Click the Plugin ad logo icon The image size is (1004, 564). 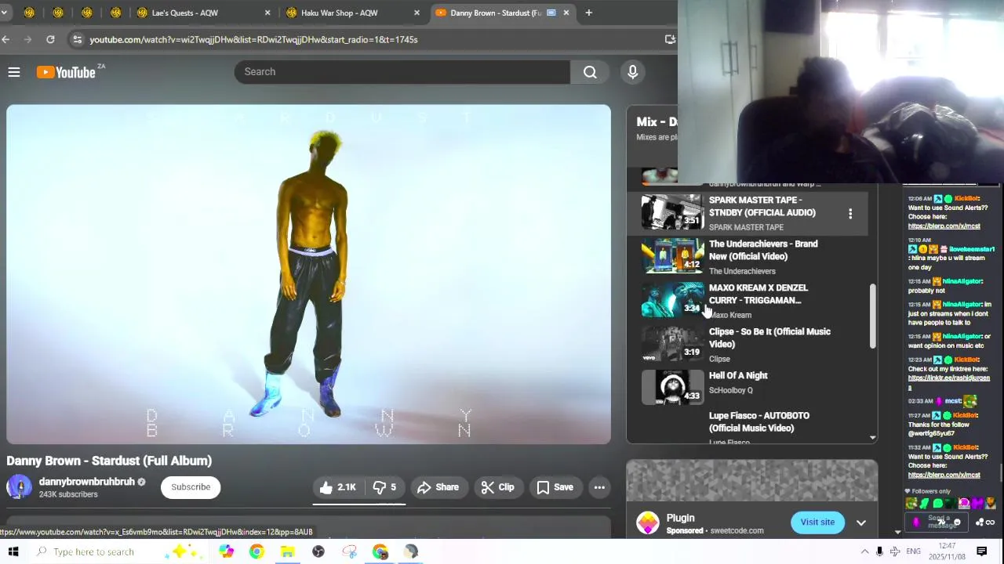[648, 522]
